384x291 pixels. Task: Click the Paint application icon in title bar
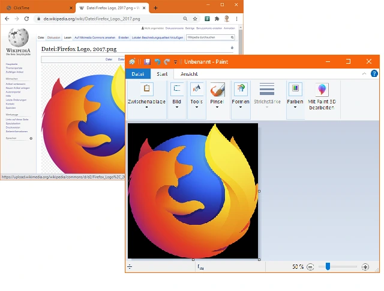click(x=132, y=61)
